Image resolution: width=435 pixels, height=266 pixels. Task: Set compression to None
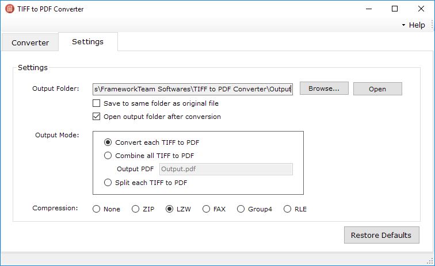[x=96, y=209]
